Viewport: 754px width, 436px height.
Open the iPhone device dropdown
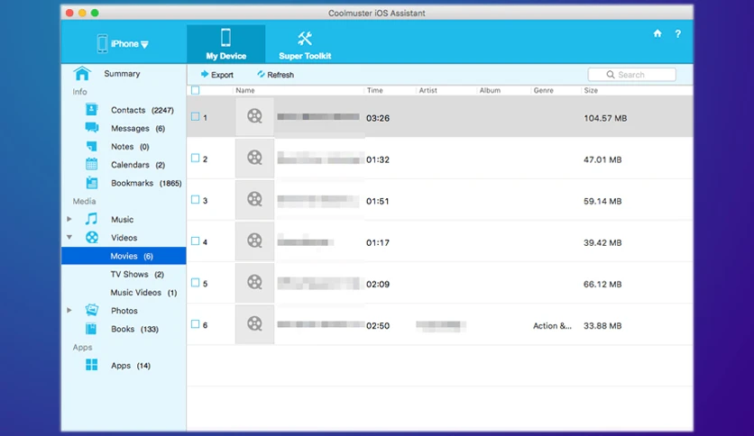123,44
